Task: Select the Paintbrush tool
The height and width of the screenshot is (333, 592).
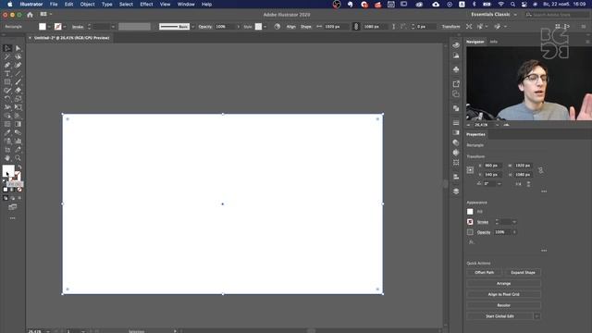Action: pyautogui.click(x=18, y=82)
